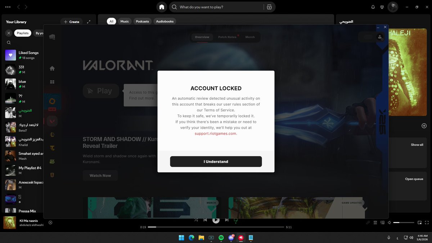432x243 pixels.
Task: Open File Explorer from the taskbar
Action: tap(201, 238)
